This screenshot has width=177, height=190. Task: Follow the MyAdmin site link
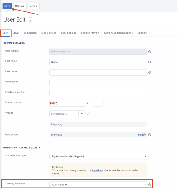pyautogui.click(x=98, y=170)
